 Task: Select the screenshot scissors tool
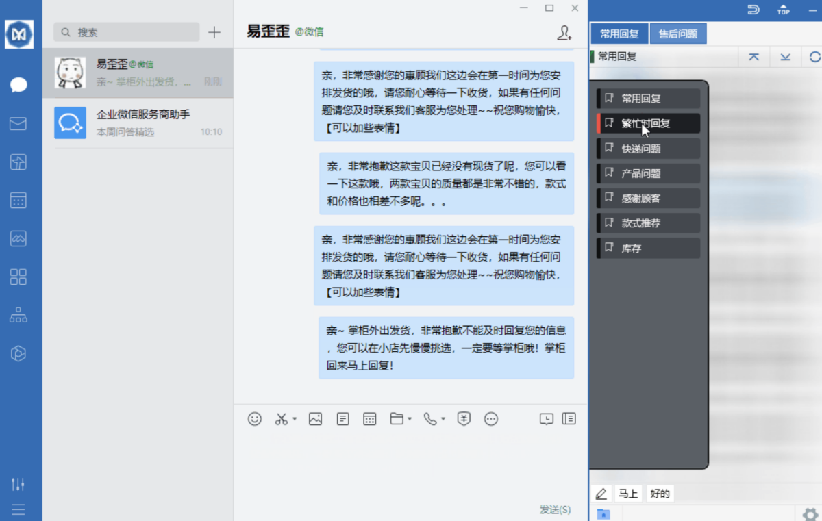(x=282, y=418)
